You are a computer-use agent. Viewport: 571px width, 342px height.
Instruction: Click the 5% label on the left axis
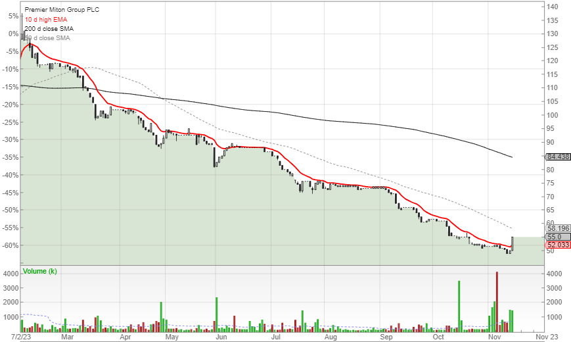[x=14, y=16]
